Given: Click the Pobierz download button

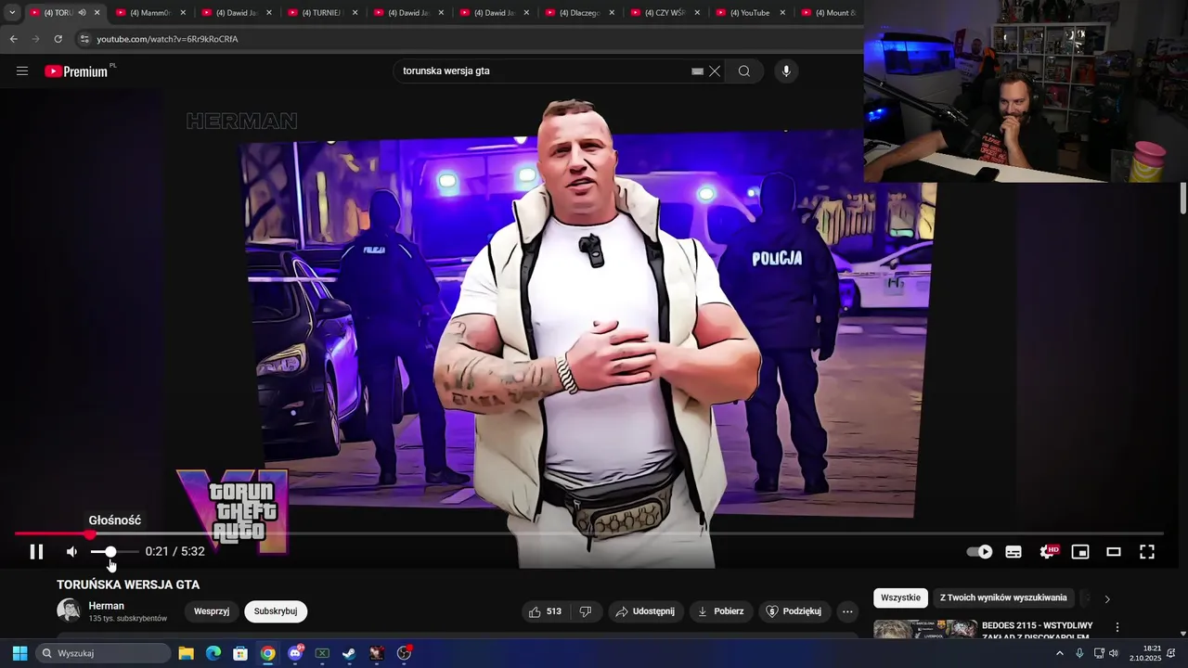Looking at the screenshot, I should (x=721, y=611).
